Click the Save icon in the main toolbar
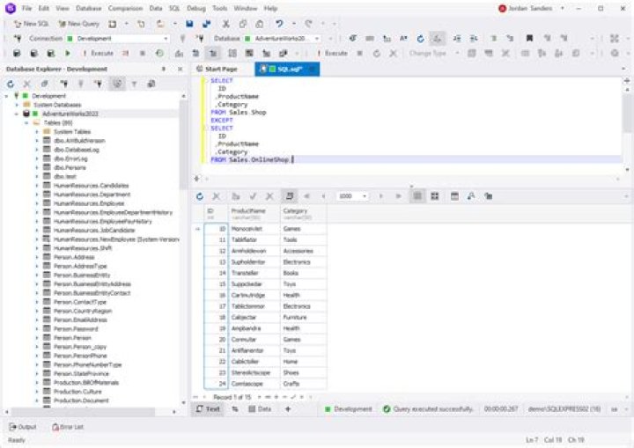 point(189,24)
